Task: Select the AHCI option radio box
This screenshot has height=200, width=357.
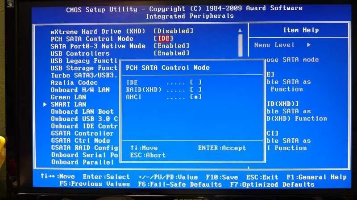Action: pyautogui.click(x=196, y=97)
